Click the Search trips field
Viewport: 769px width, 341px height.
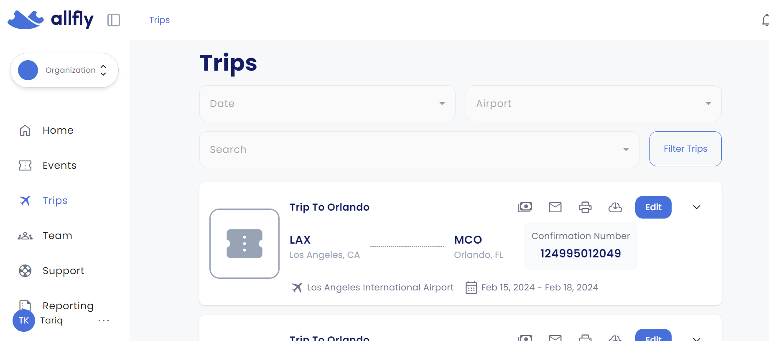tap(419, 149)
